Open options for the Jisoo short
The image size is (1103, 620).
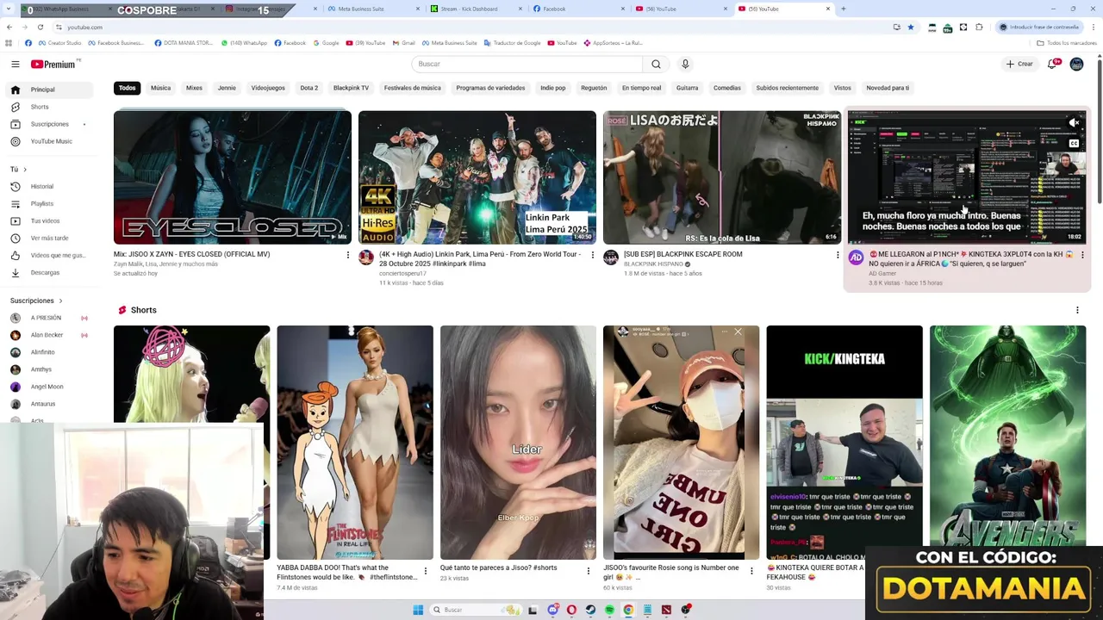click(589, 571)
